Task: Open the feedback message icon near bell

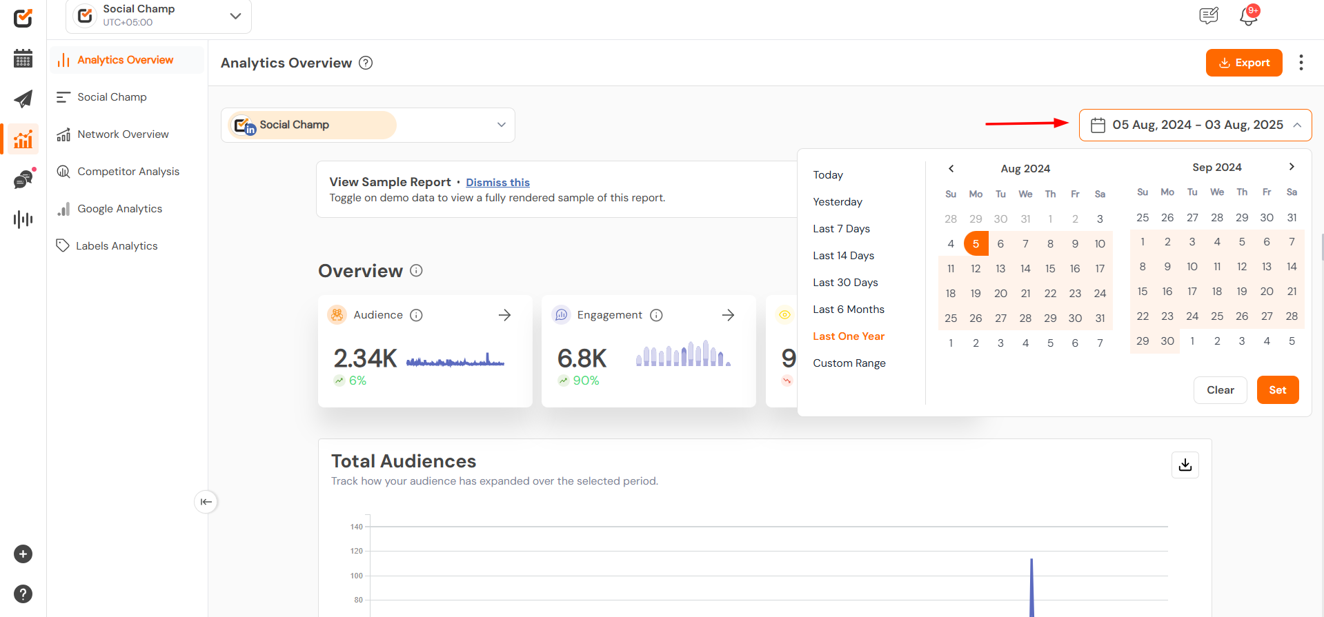Action: (1209, 16)
